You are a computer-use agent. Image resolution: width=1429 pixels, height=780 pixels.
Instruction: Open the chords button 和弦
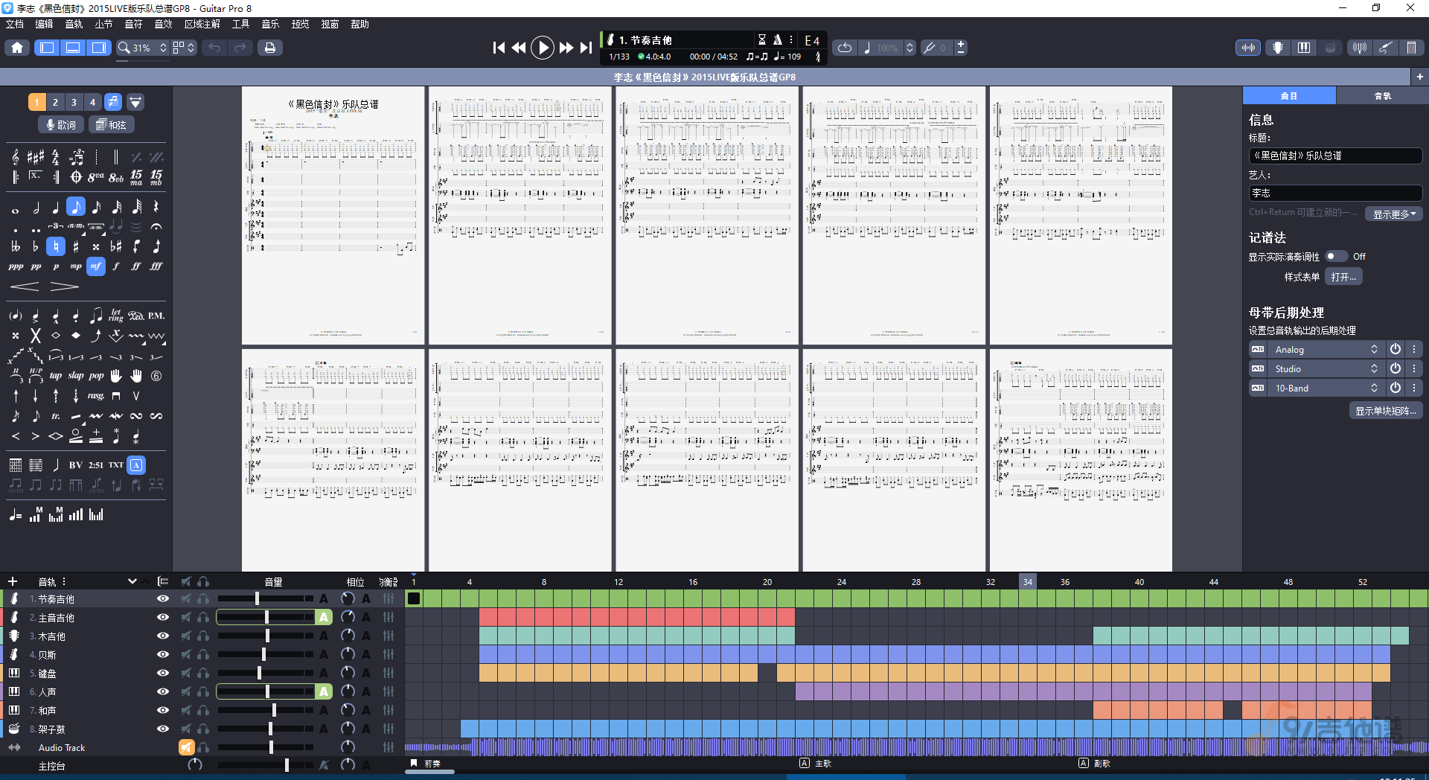tap(112, 124)
